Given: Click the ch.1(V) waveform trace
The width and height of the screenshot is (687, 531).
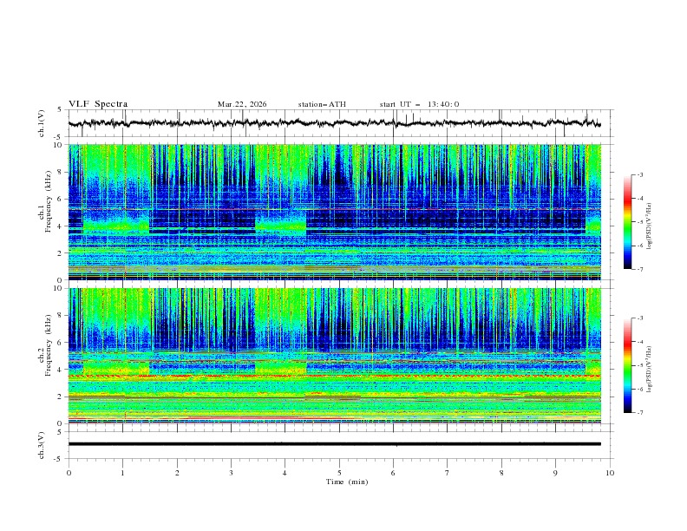Looking at the screenshot, I should click(x=334, y=123).
